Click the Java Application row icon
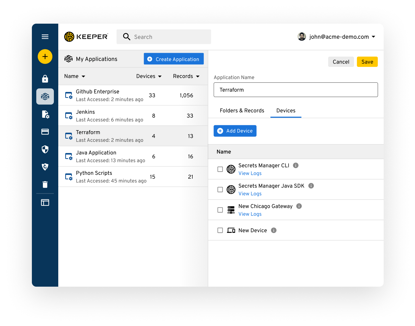Image resolution: width=415 pixels, height=326 pixels. click(69, 157)
